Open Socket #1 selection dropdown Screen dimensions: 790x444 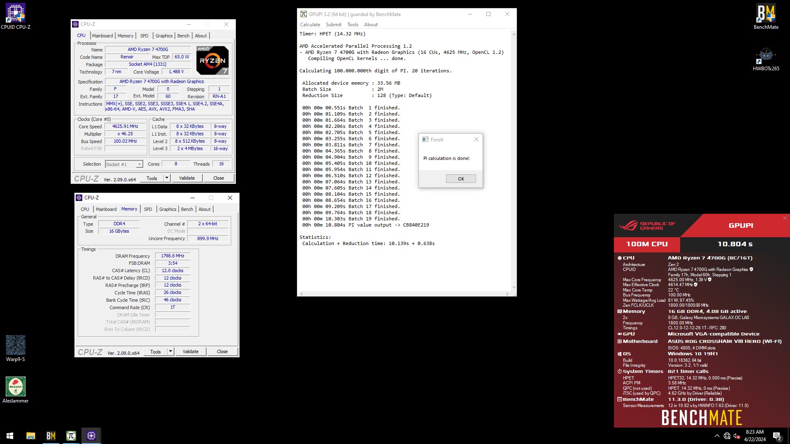[x=139, y=164]
